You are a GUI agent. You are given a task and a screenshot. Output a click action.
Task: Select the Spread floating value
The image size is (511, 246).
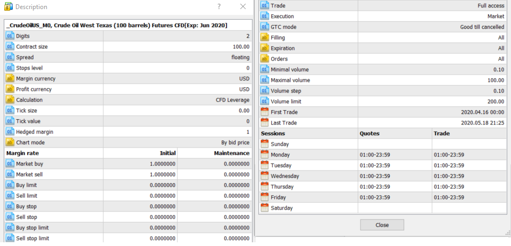[240, 58]
